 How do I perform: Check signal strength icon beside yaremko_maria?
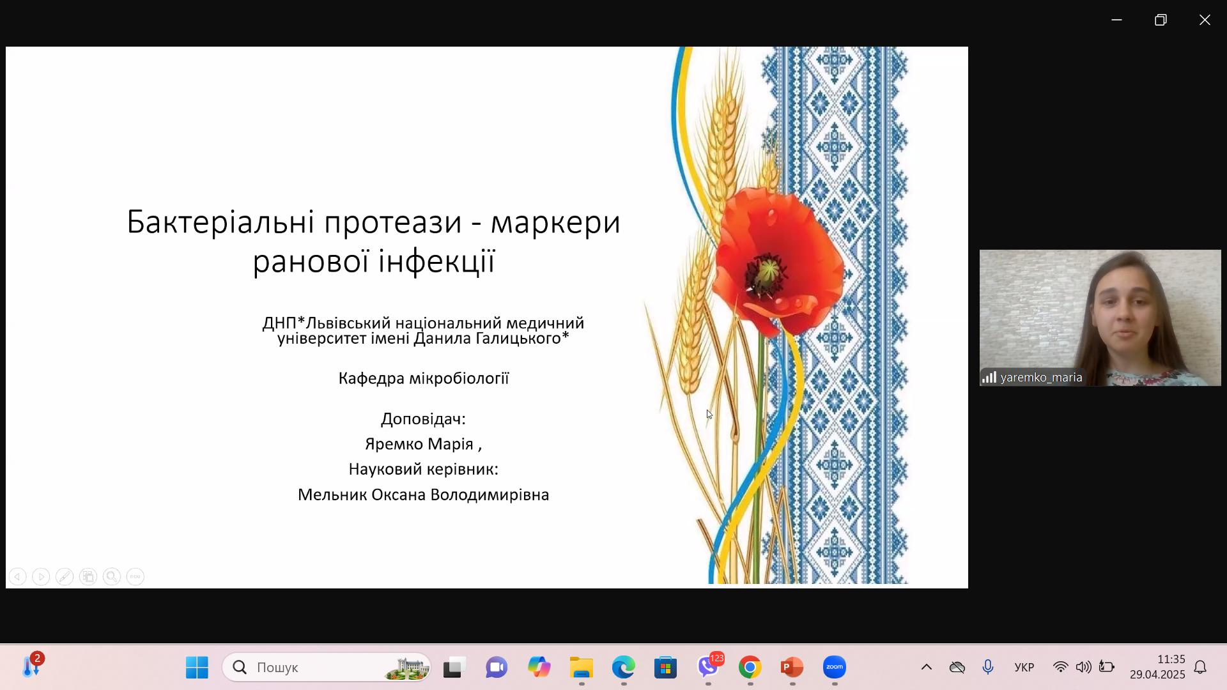pos(989,378)
